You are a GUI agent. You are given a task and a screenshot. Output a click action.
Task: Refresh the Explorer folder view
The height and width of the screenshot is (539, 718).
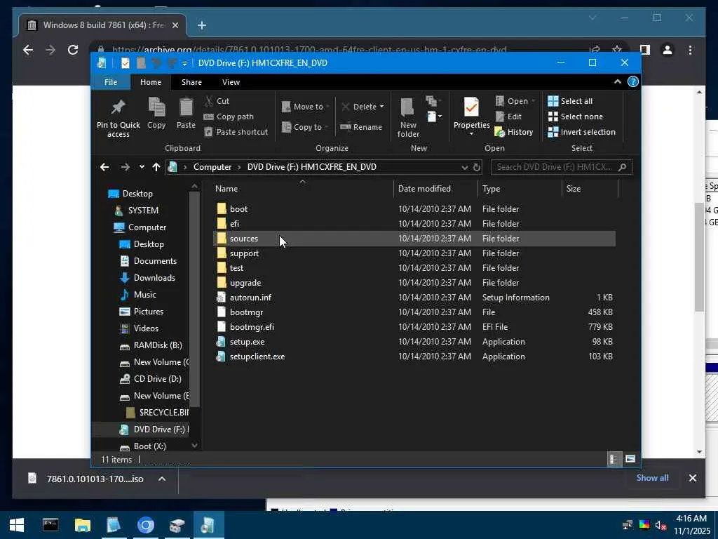(x=477, y=167)
